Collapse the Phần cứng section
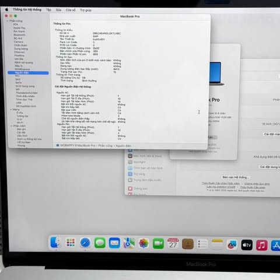This screenshot has height=280, width=280. (x=8, y=21)
